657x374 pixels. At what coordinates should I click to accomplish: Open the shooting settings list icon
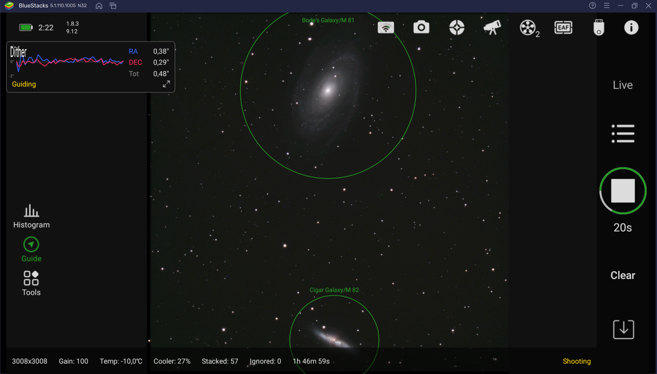[623, 133]
